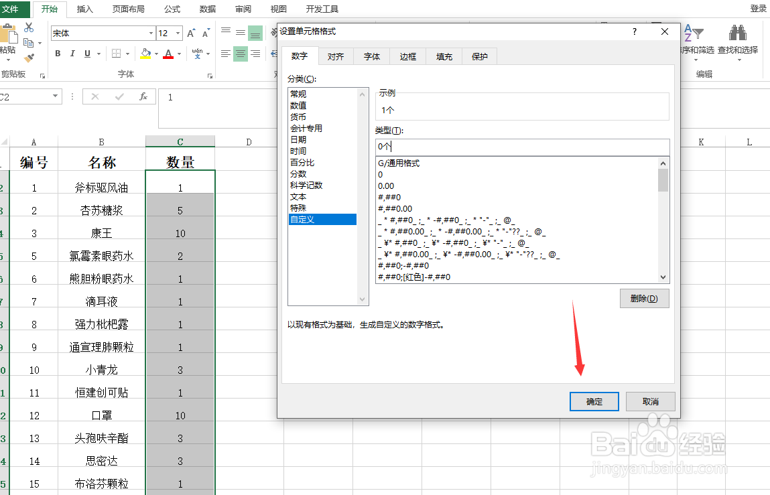Click the phonetic guide wén icon

point(198,54)
